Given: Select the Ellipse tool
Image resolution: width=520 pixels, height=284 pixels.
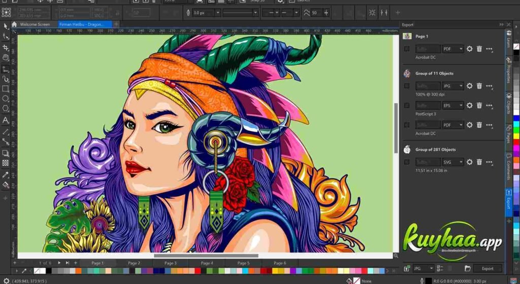Looking at the screenshot, I should click(x=5, y=99).
